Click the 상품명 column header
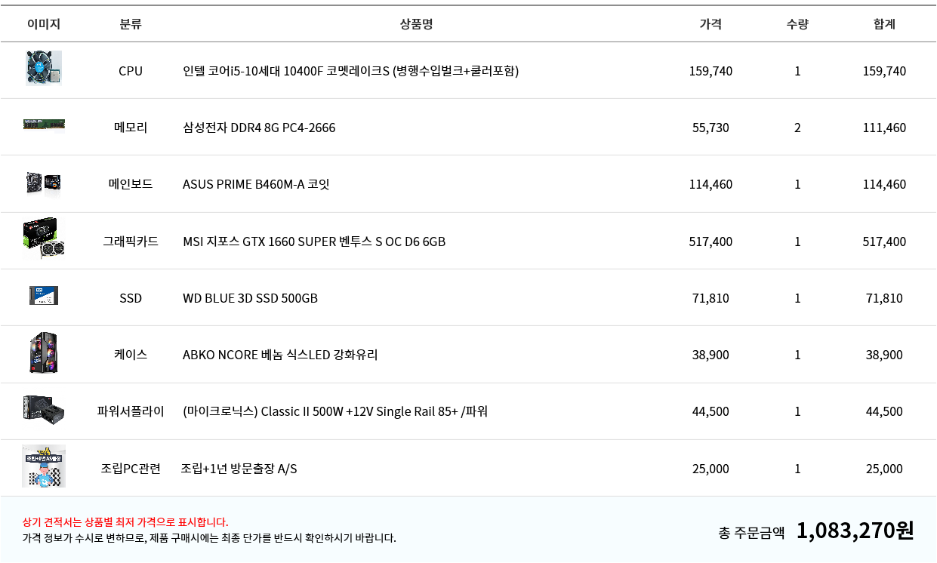The image size is (937, 563). point(416,24)
